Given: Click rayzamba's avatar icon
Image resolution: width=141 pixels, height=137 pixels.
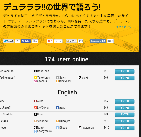Looking at the screenshot, I should point(80,128).
